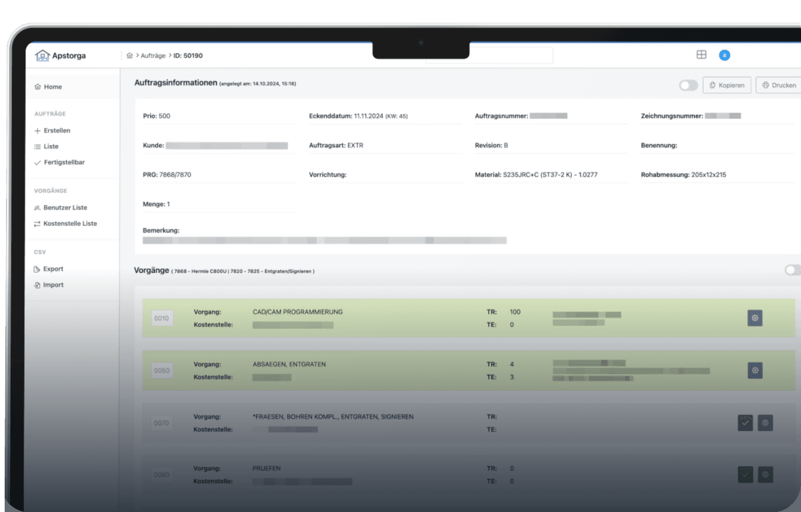This screenshot has height=512, width=801.
Task: Open Erstellen under Aufträge
Action: (x=57, y=130)
